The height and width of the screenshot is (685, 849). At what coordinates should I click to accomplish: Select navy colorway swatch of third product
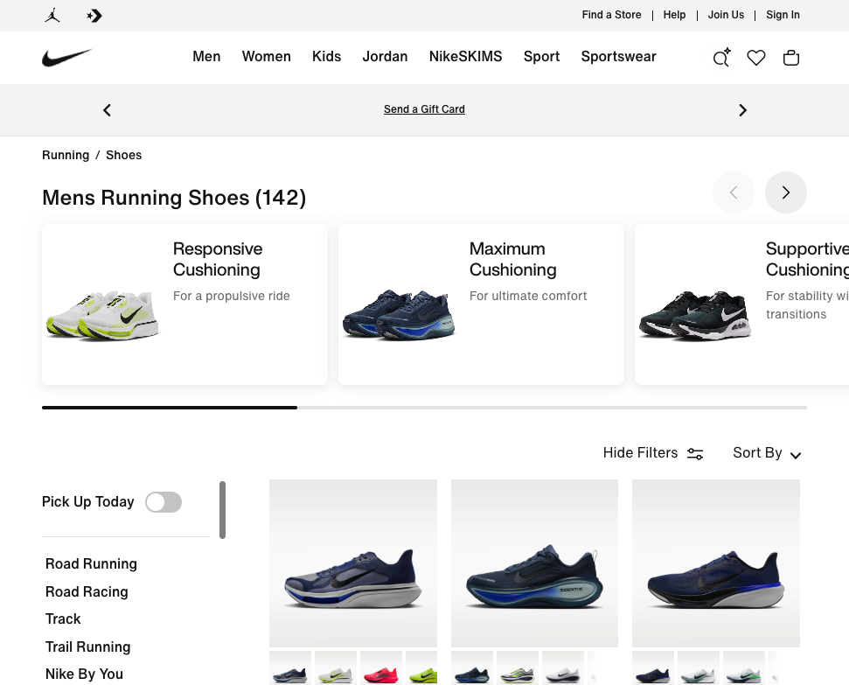click(653, 668)
